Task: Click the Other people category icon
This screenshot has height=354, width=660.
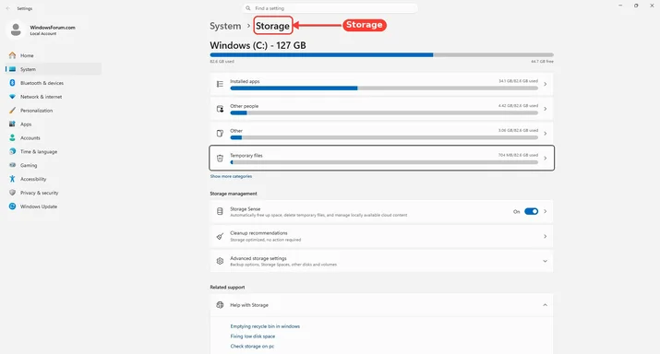Action: (x=220, y=109)
